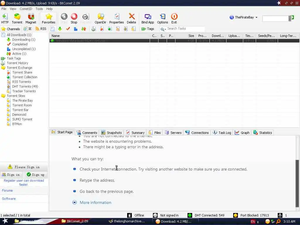300x225 pixels.
Task: Select the Completed category
Action: pyautogui.click(x=20, y=44)
